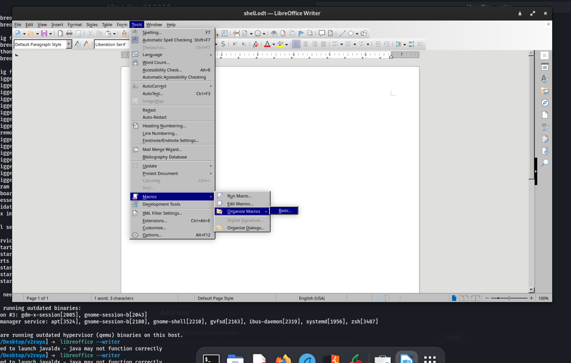Expand the Language submenu
The width and height of the screenshot is (571, 363).
(172, 55)
